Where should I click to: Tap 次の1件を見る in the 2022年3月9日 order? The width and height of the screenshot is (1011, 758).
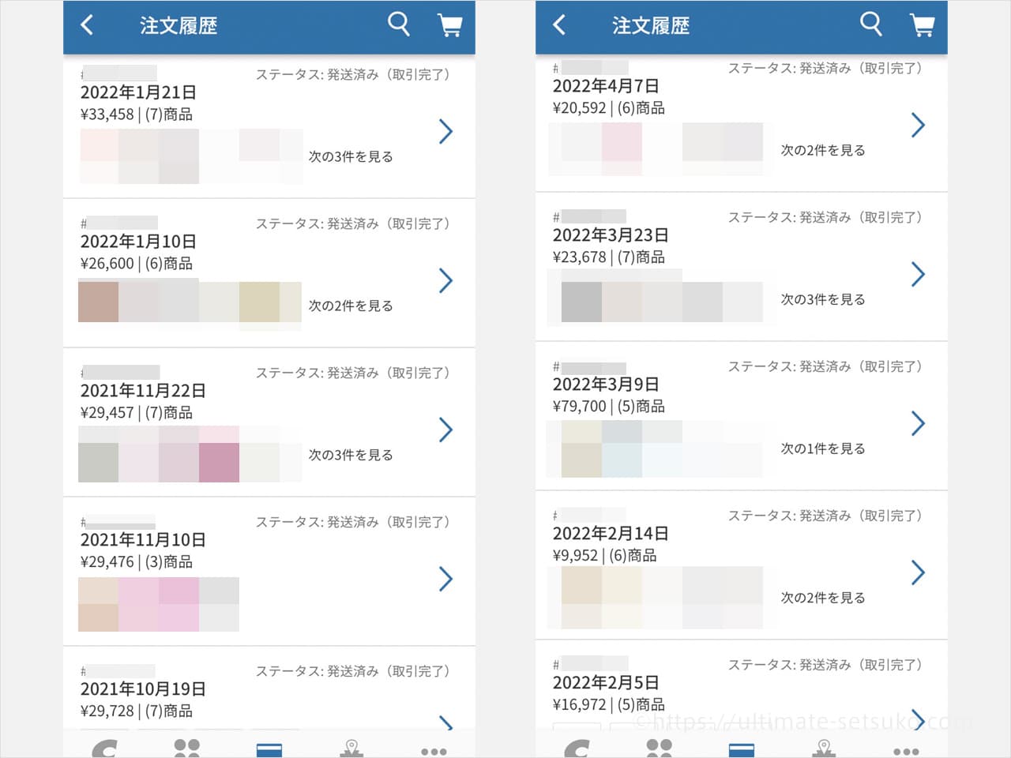coord(823,448)
